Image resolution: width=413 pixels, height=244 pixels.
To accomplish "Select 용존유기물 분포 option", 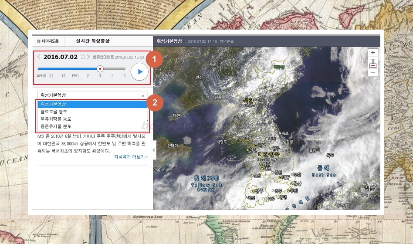I will click(92, 126).
